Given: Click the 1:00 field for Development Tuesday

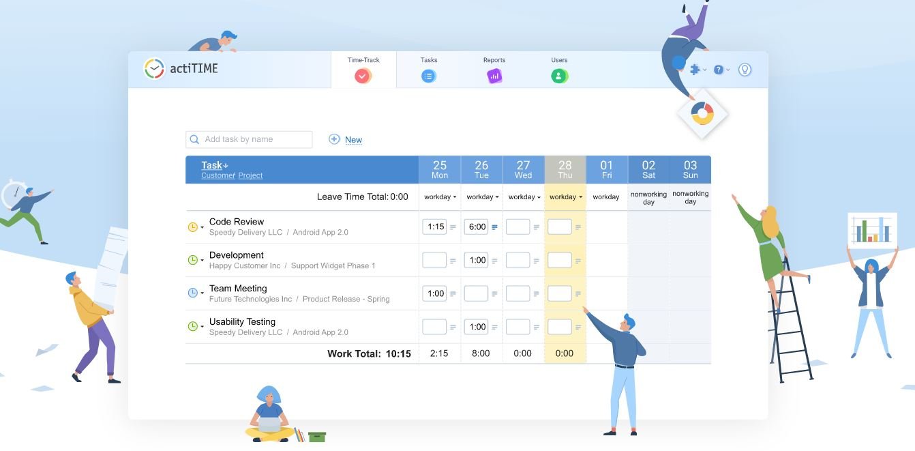Looking at the screenshot, I should 476,260.
